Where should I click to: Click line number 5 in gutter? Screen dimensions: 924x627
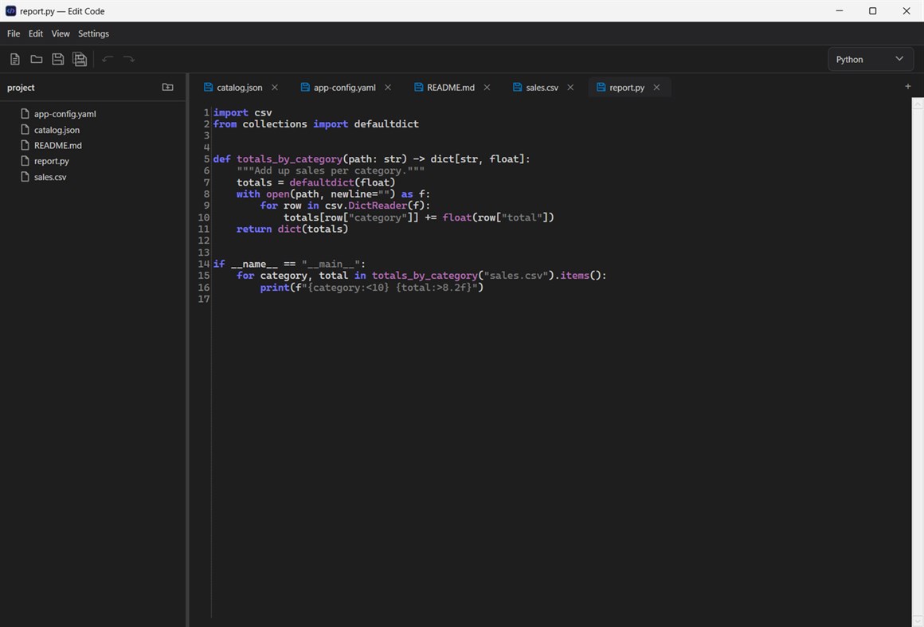click(x=207, y=159)
